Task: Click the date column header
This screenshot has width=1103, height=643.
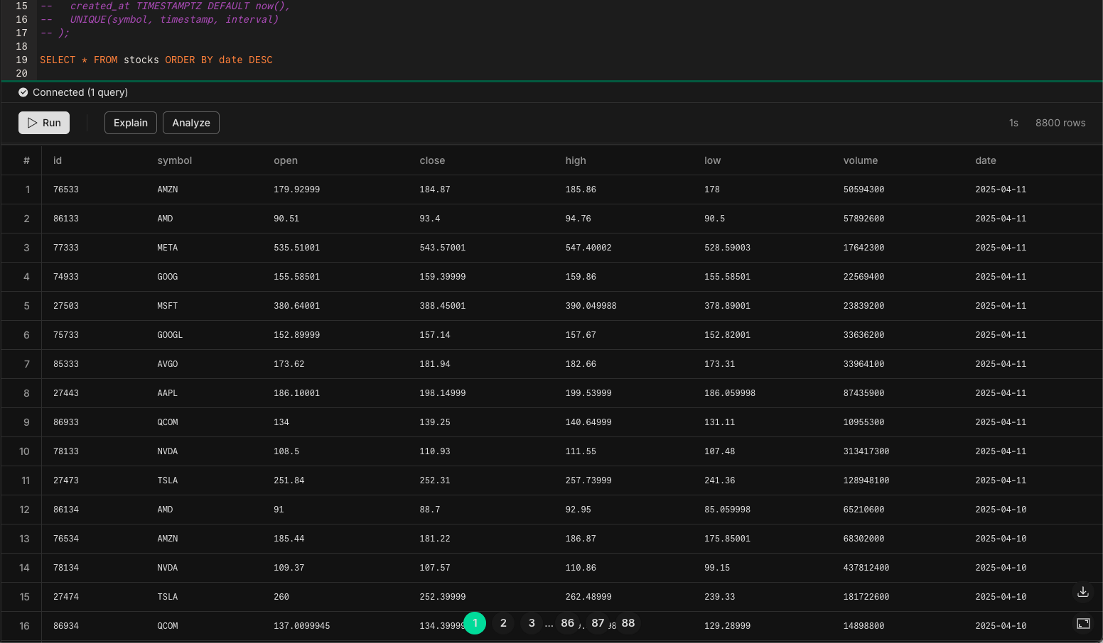Action: [x=986, y=160]
